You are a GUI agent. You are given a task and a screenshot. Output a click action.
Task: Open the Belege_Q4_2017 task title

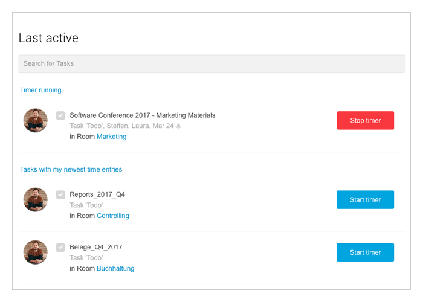pos(95,247)
